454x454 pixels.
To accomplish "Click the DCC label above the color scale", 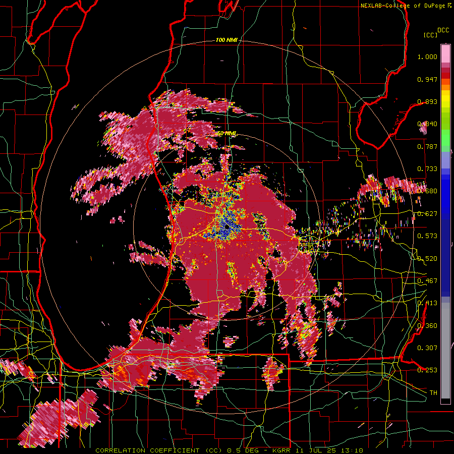I will (443, 30).
